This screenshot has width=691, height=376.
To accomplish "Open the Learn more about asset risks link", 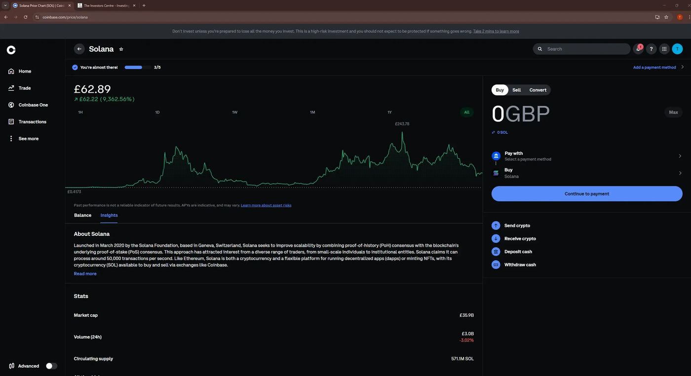I will click(266, 205).
